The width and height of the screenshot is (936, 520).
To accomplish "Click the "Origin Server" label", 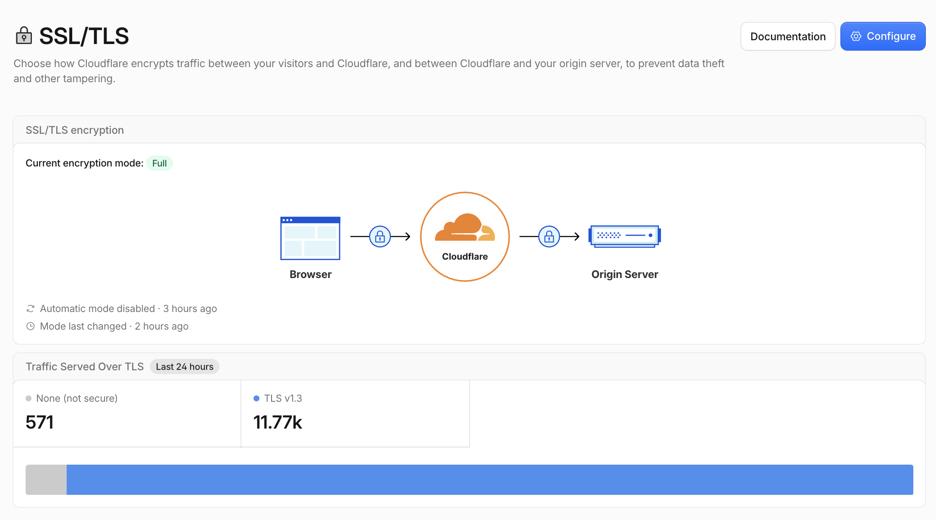I will [x=625, y=274].
